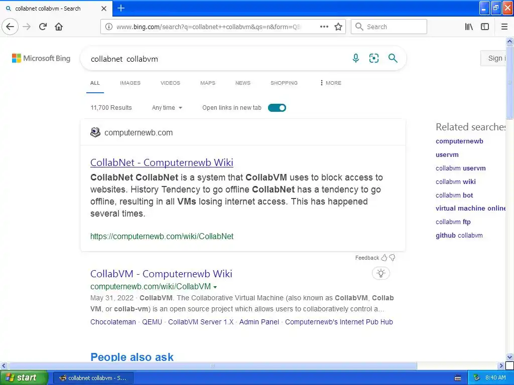Select related search computernewb

pyautogui.click(x=459, y=141)
